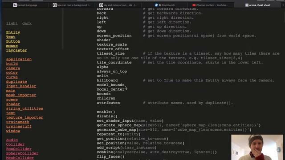This screenshot has width=285, height=160.
Task: Click the Blockbench favicon icon
Action: coord(156,5)
